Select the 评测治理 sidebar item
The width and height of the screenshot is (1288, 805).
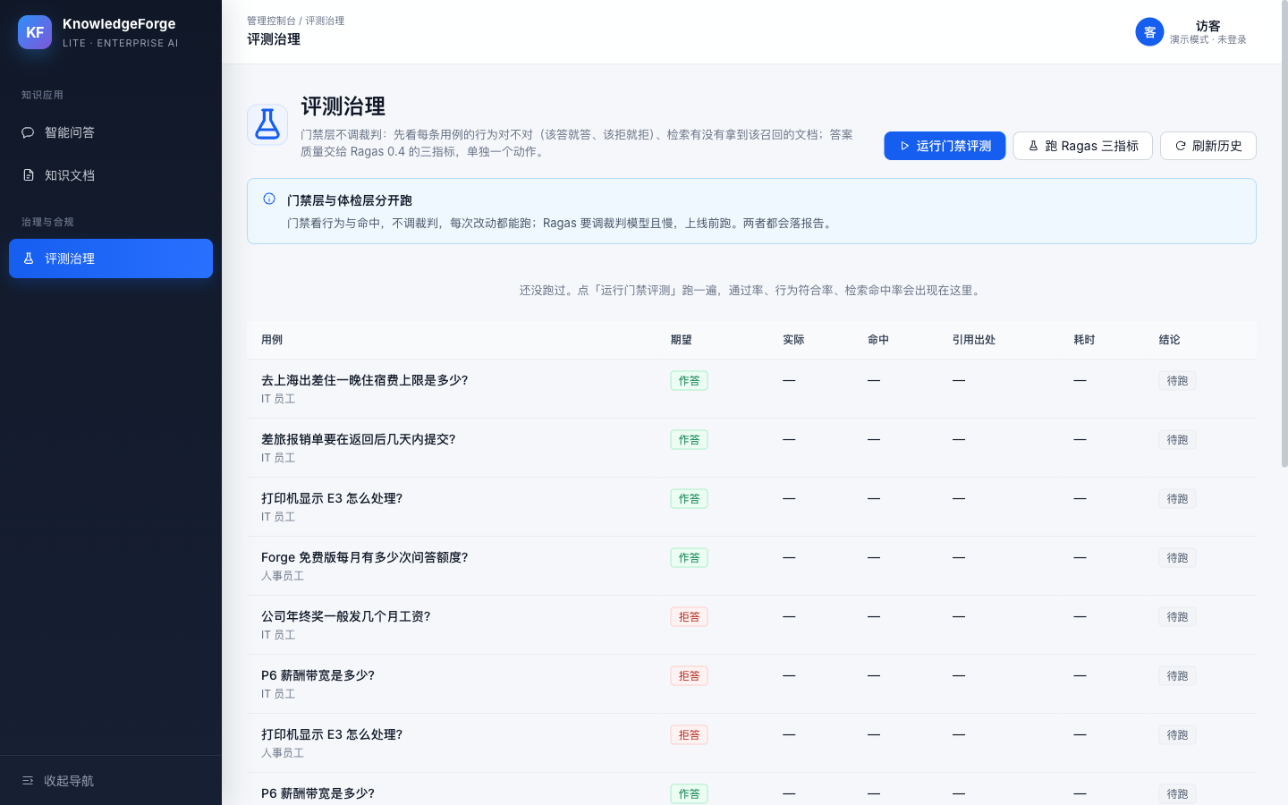(x=111, y=258)
